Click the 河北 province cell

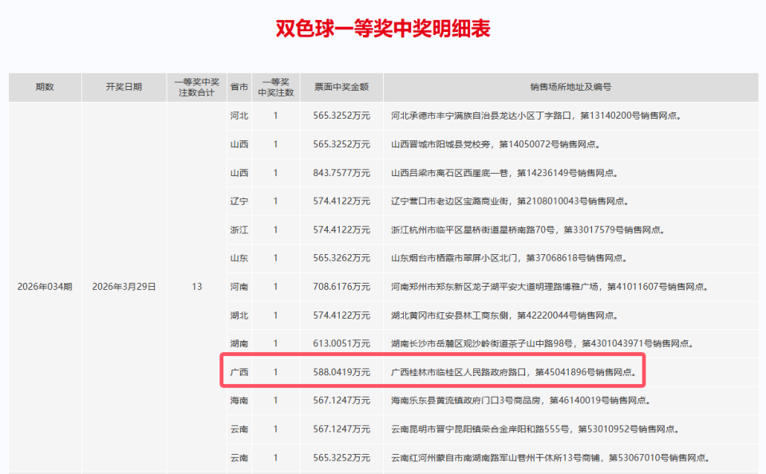[x=239, y=116]
